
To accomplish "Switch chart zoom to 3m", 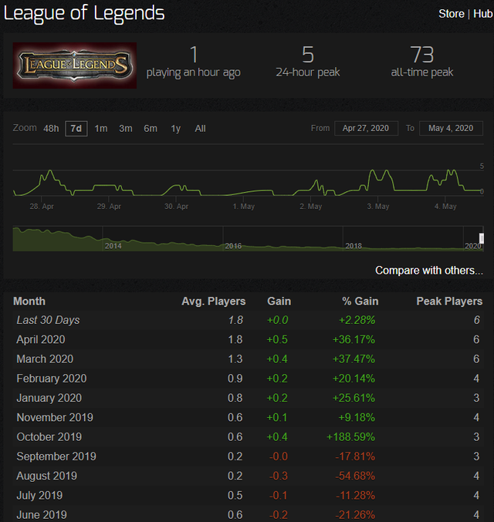I will pyautogui.click(x=126, y=129).
